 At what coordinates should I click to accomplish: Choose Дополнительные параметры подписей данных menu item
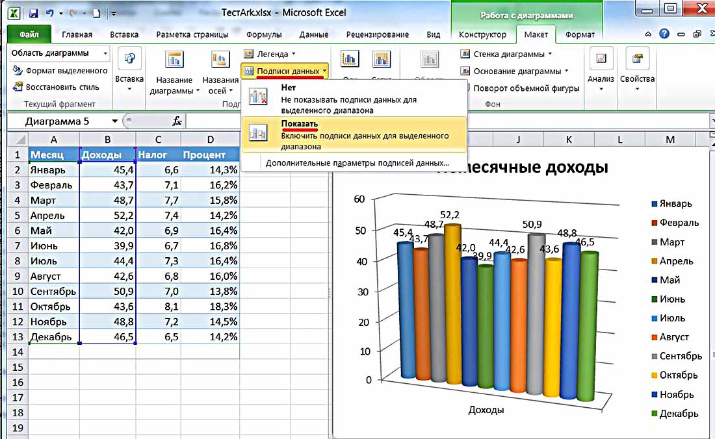coord(357,162)
